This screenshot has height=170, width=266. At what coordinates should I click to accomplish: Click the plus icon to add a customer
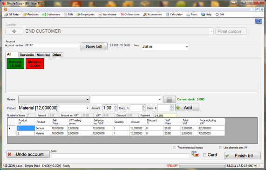[x=14, y=31]
